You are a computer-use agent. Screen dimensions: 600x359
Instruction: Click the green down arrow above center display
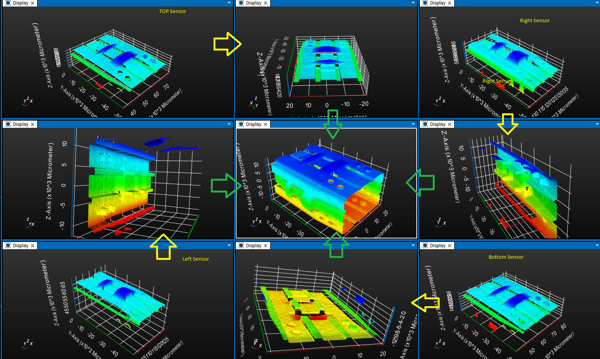(x=333, y=124)
